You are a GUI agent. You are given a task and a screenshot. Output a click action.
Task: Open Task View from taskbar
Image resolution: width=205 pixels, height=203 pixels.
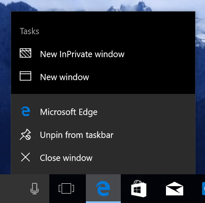pyautogui.click(x=66, y=189)
